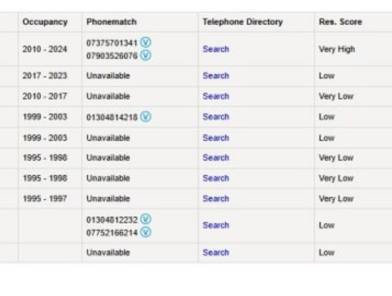The width and height of the screenshot is (392, 296).
Task: Click verify icon beside 01304814218
Action: [145, 117]
